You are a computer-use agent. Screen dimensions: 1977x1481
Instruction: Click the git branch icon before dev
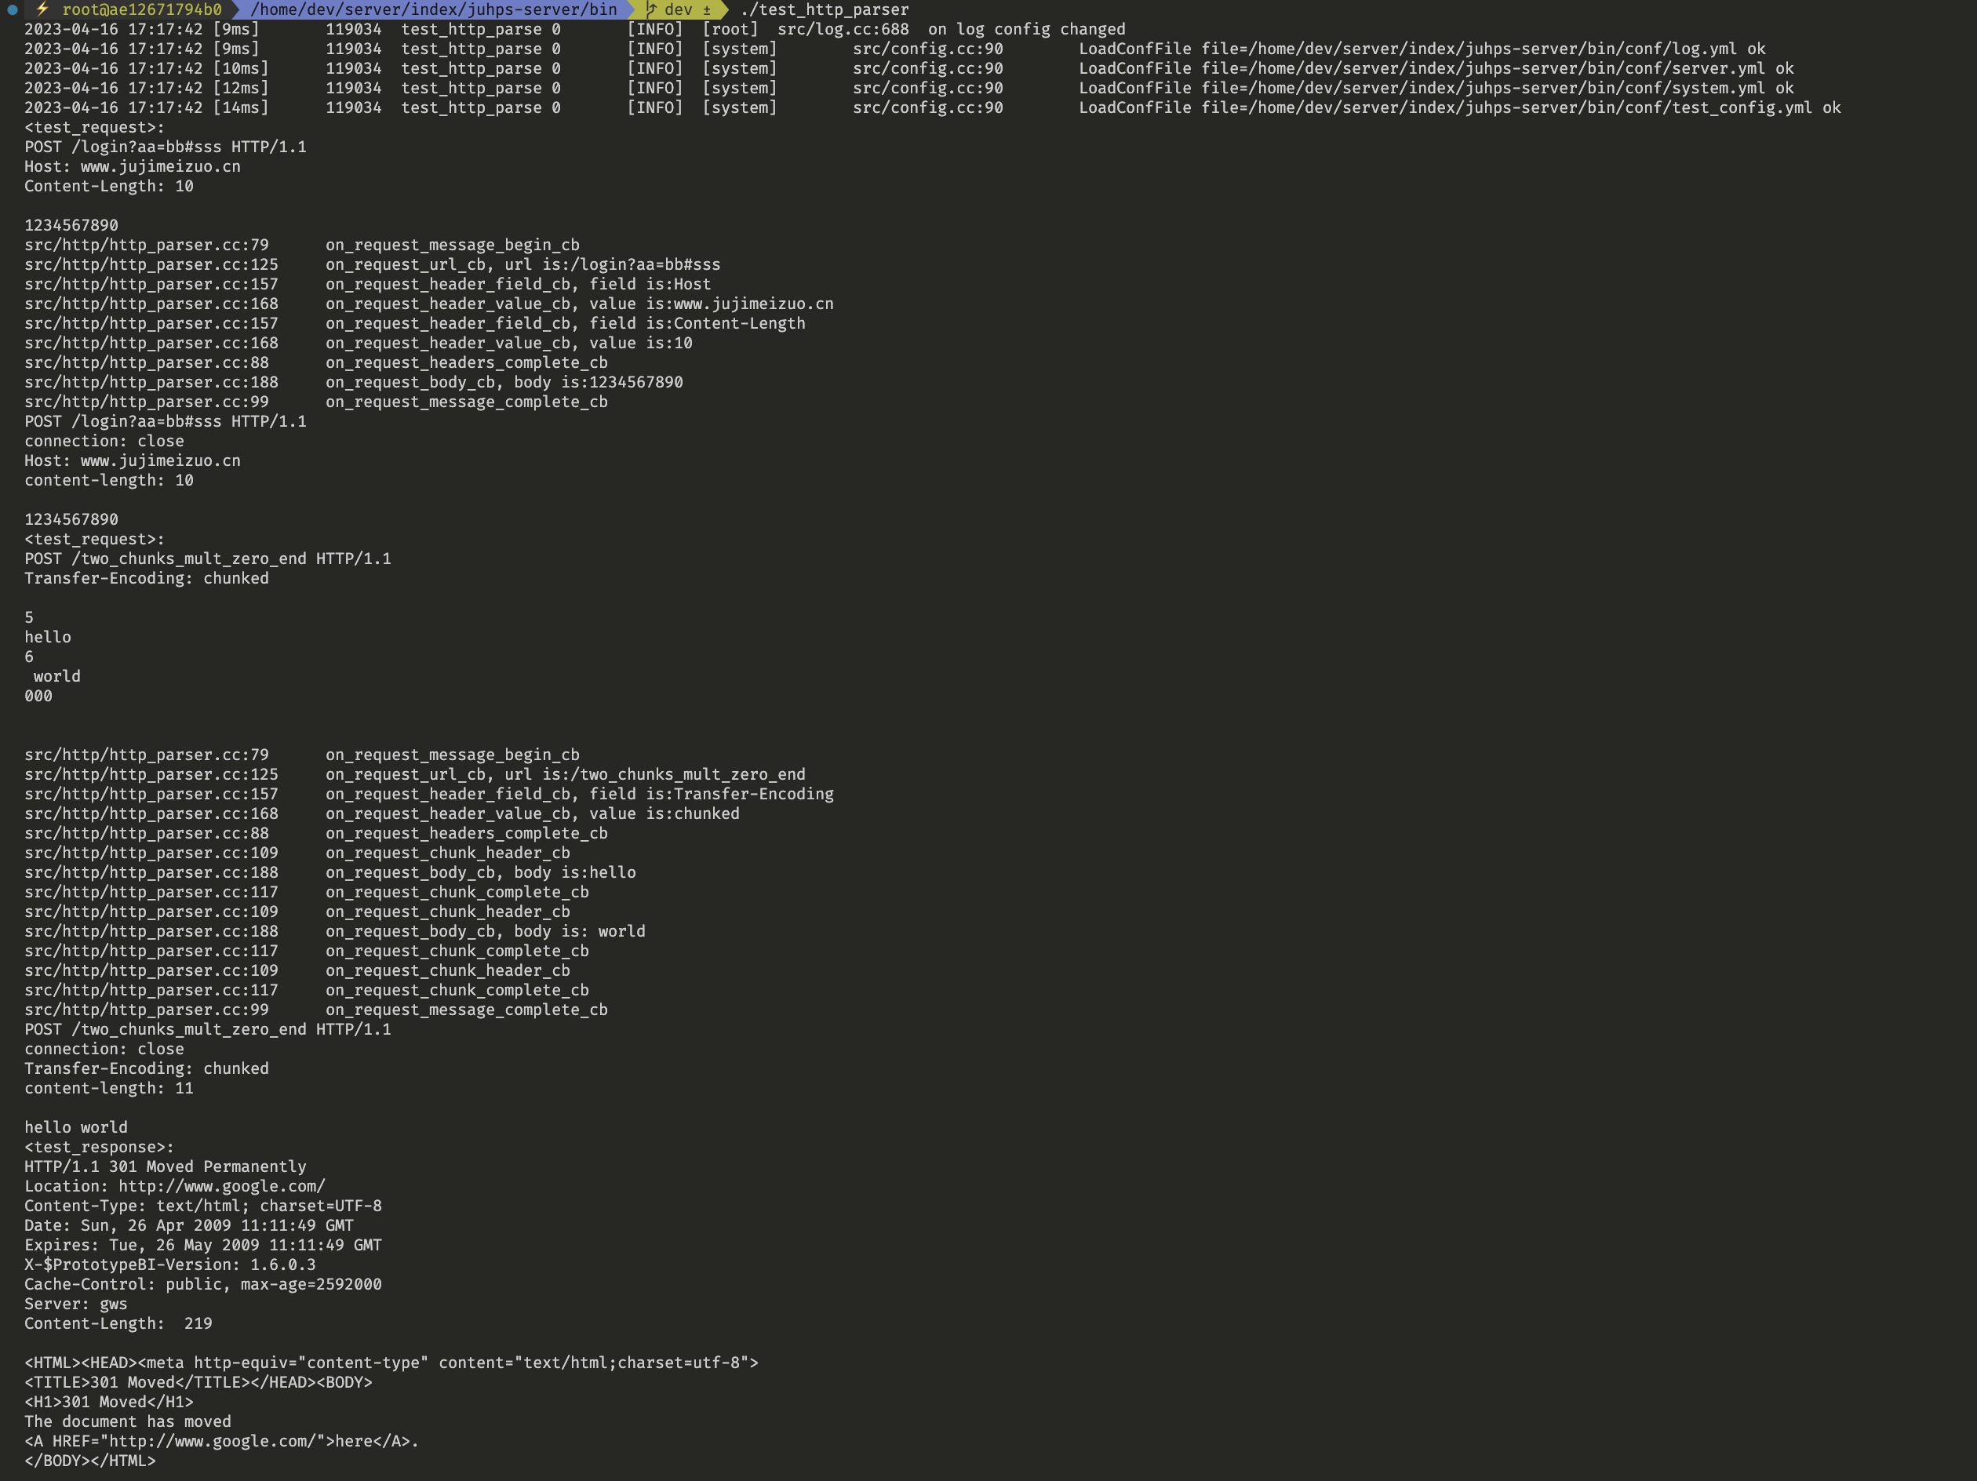coord(652,10)
